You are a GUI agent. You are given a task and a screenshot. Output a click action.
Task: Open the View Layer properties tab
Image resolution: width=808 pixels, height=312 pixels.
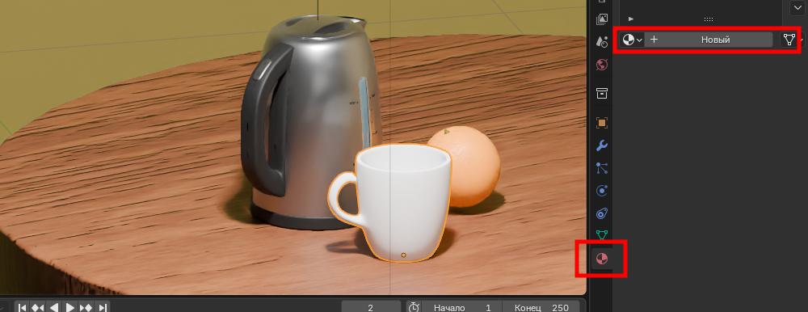pyautogui.click(x=601, y=19)
